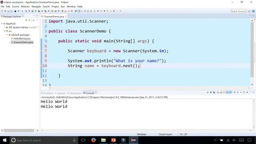The height and width of the screenshot is (144, 256).
Task: Open Firefox from the taskbar
Action: pyautogui.click(x=93, y=140)
